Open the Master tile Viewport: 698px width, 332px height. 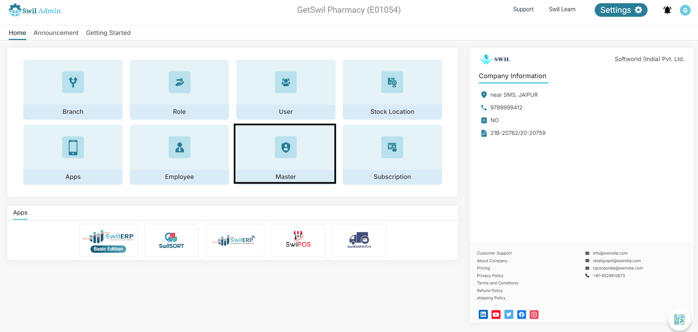tap(285, 154)
